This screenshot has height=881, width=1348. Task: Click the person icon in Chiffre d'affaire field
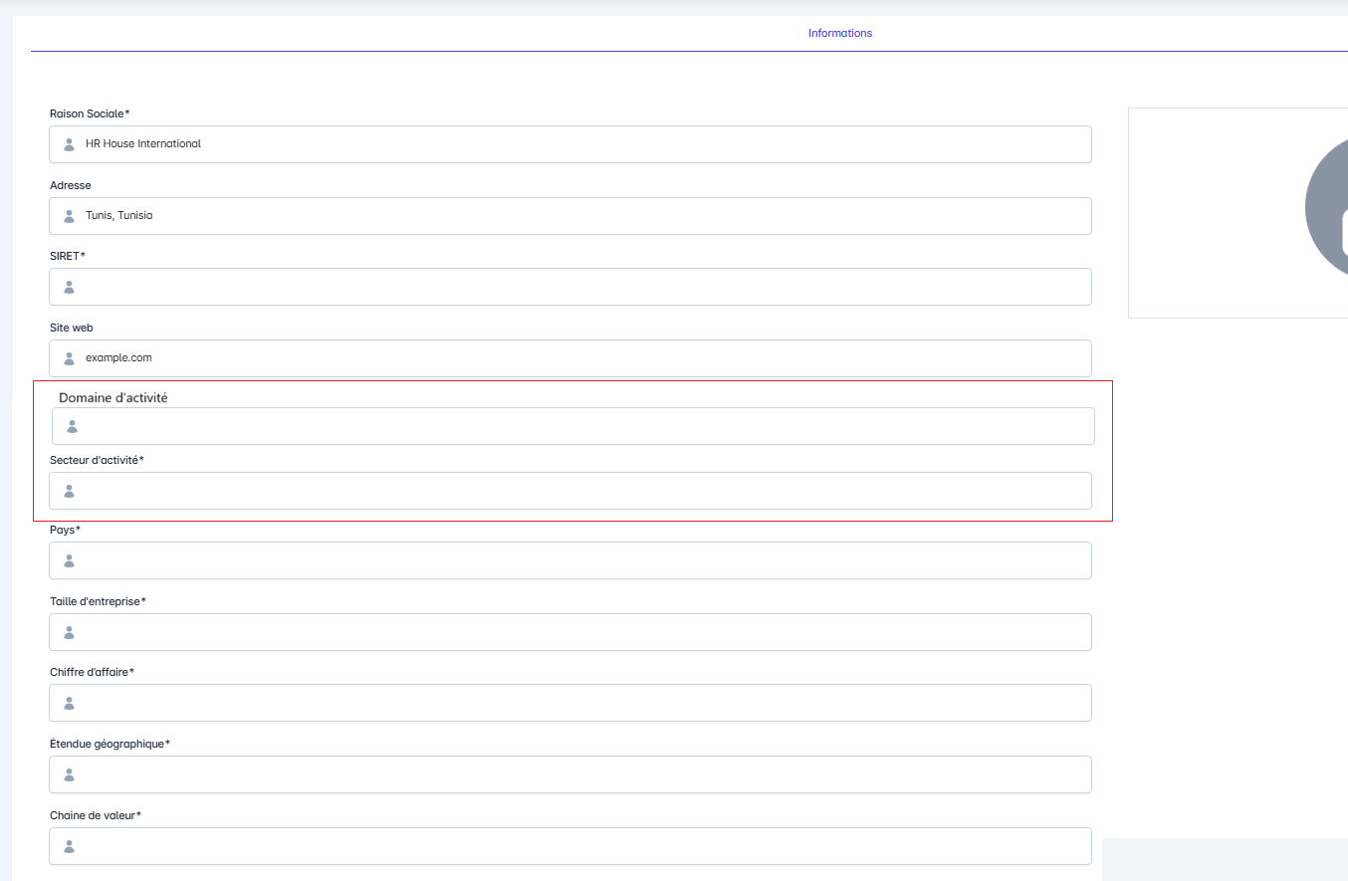pos(69,703)
